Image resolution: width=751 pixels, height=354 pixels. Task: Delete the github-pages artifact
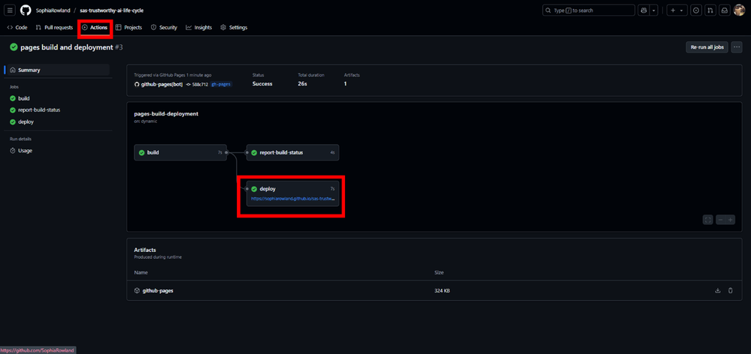click(731, 290)
